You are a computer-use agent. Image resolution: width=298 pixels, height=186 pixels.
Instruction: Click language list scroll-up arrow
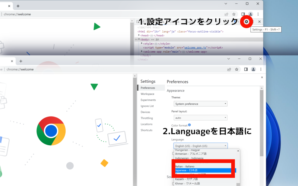pyautogui.click(x=239, y=151)
